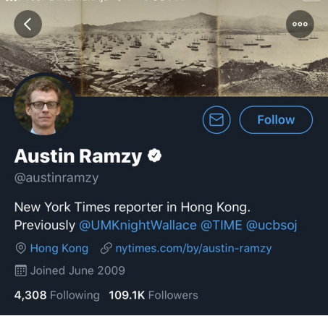Image resolution: width=328 pixels, height=316 pixels.
Task: Follow Austin Ramzy
Action: [276, 119]
